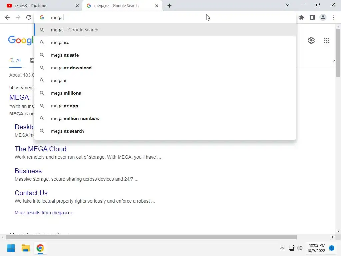Reload the current page
341x256 pixels.
[29, 17]
